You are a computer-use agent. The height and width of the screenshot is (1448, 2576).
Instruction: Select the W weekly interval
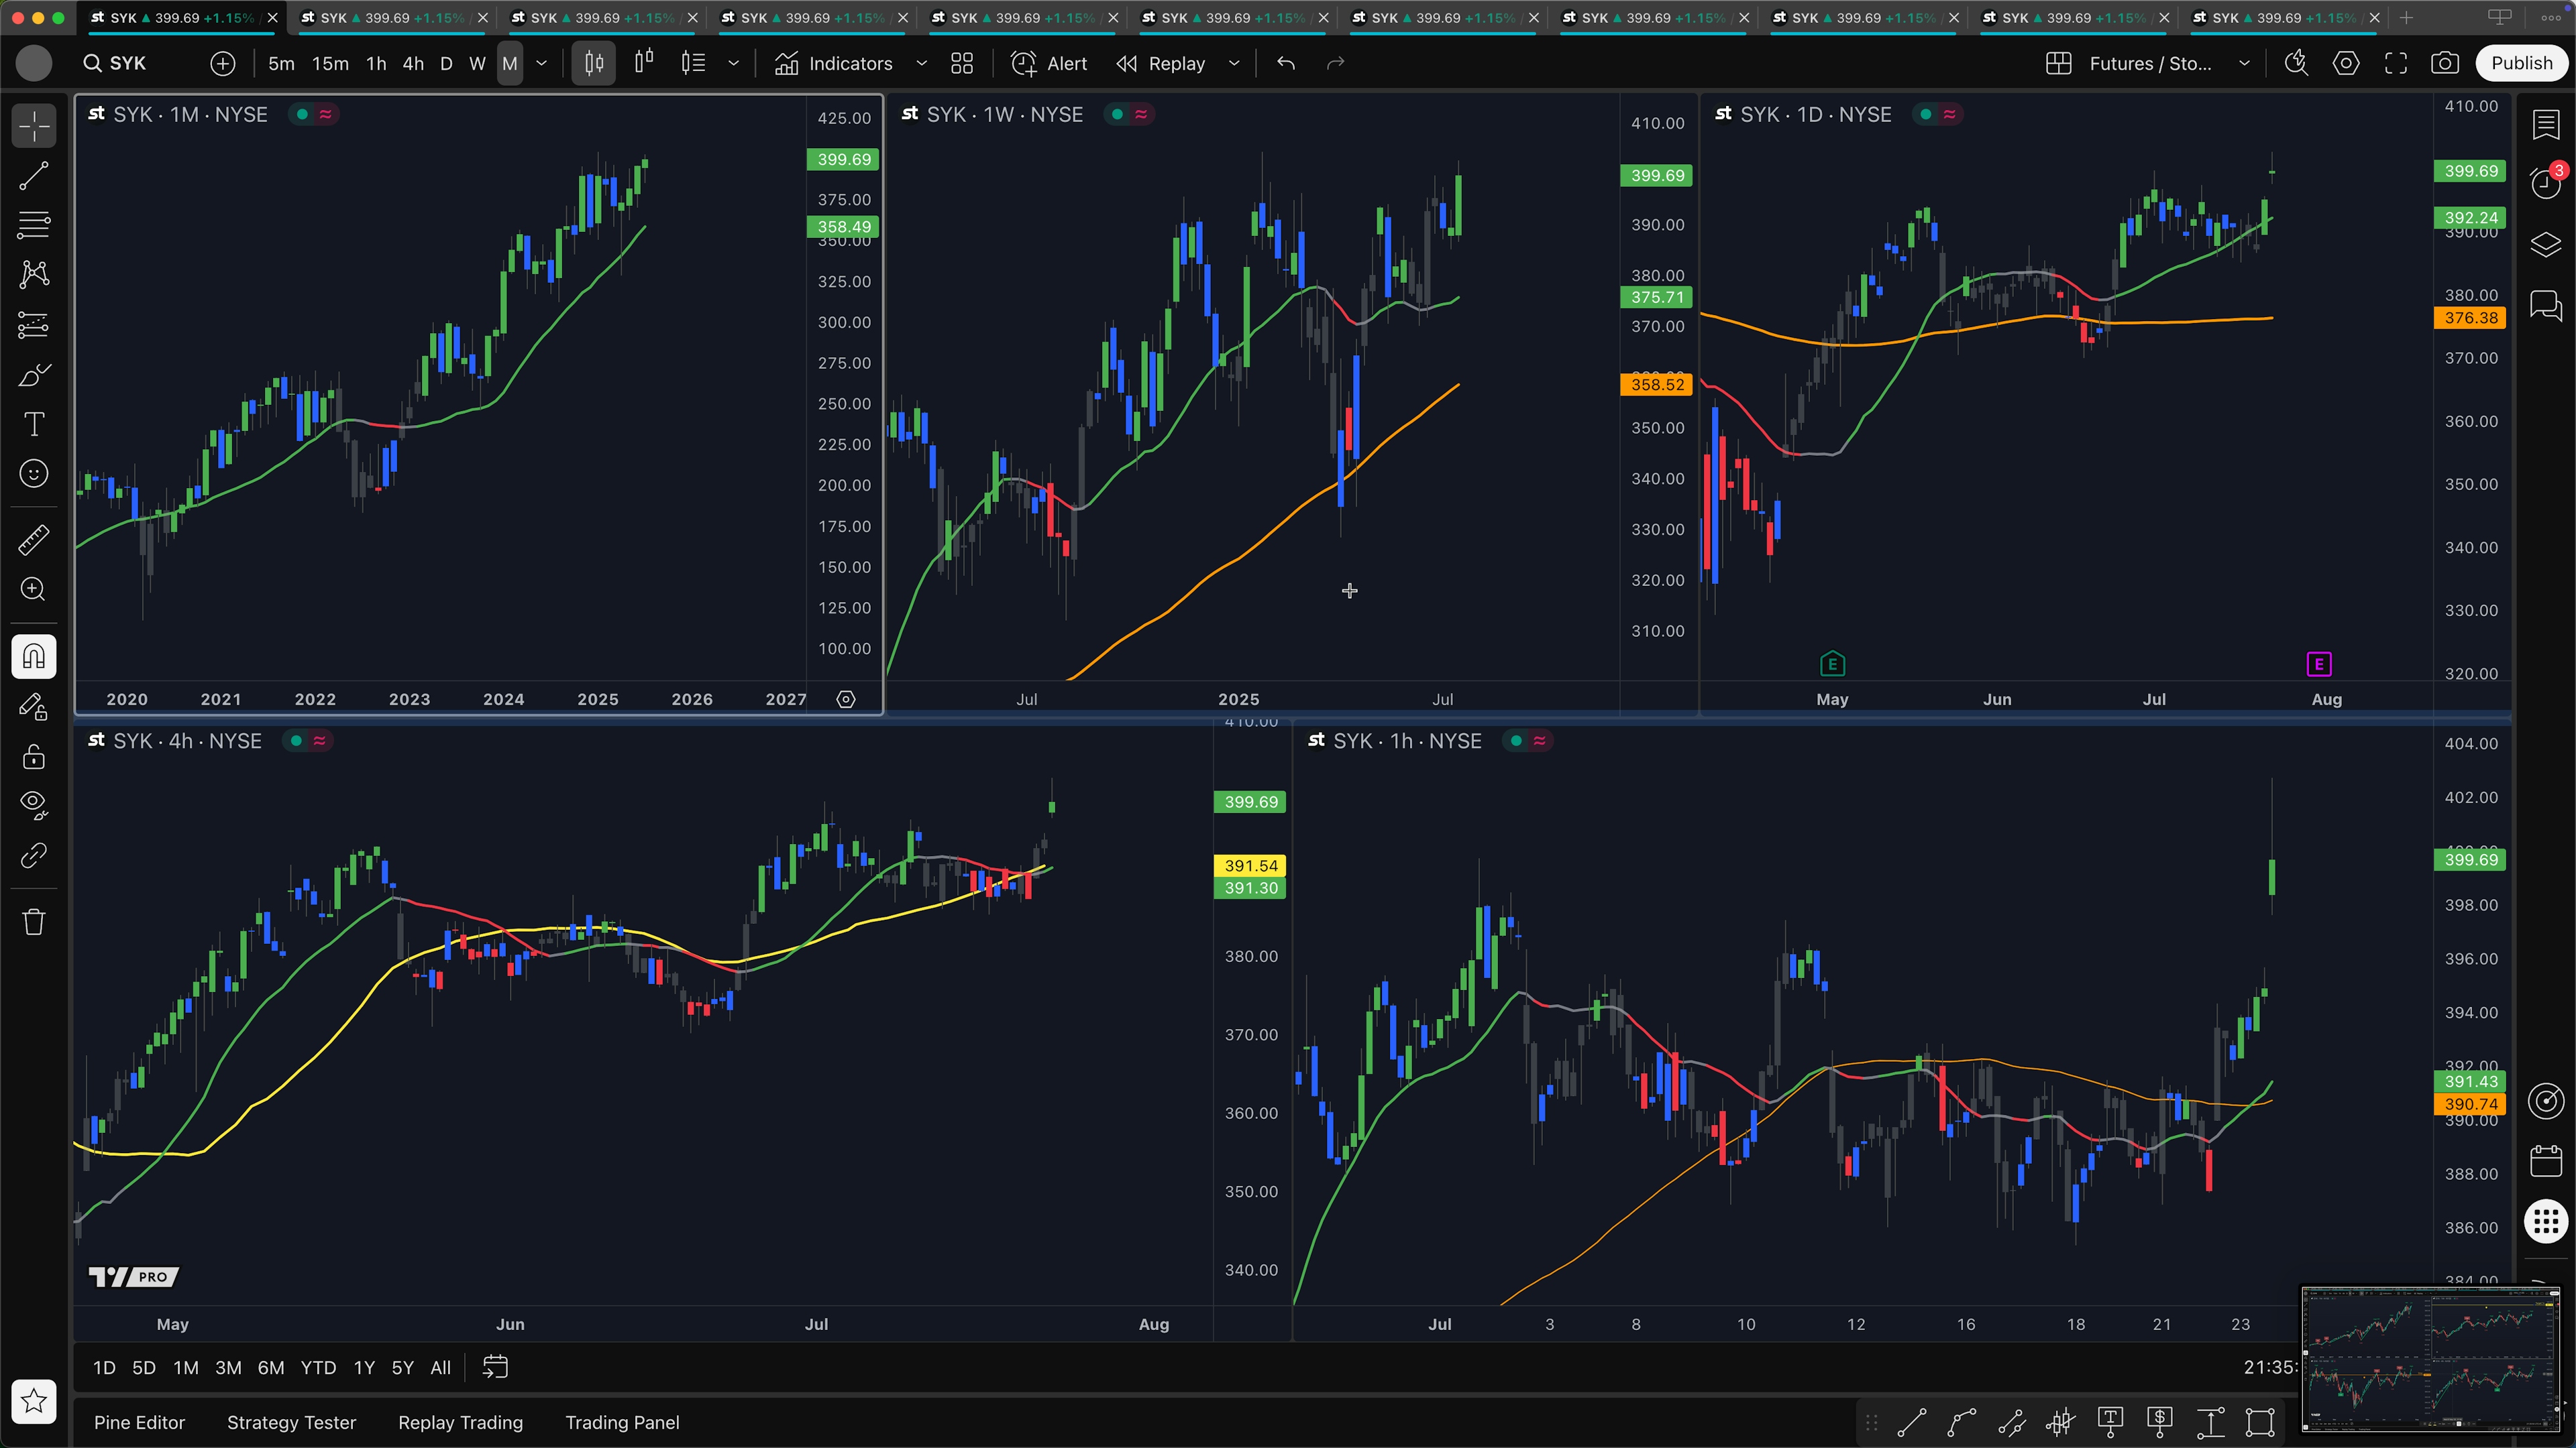478,63
